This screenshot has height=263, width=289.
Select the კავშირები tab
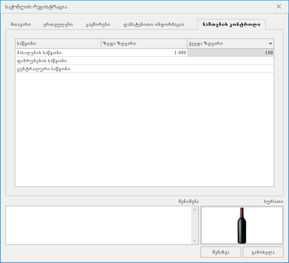pyautogui.click(x=98, y=25)
